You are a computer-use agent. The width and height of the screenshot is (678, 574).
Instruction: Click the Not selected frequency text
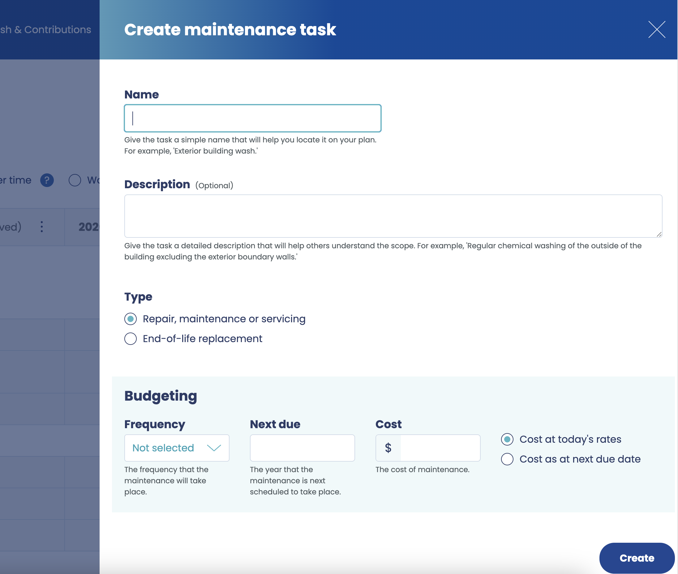click(163, 448)
